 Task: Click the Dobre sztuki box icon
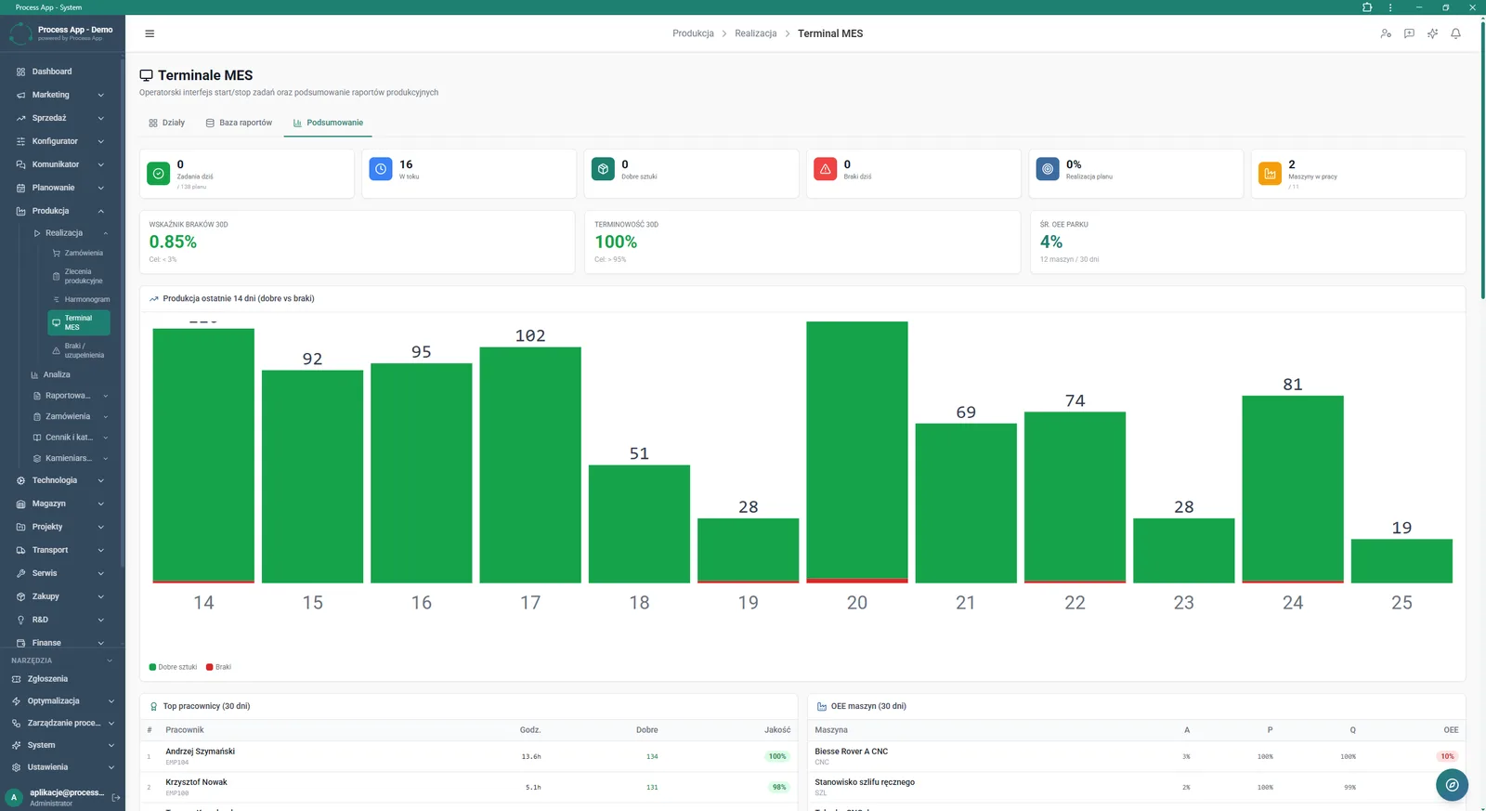pos(603,169)
